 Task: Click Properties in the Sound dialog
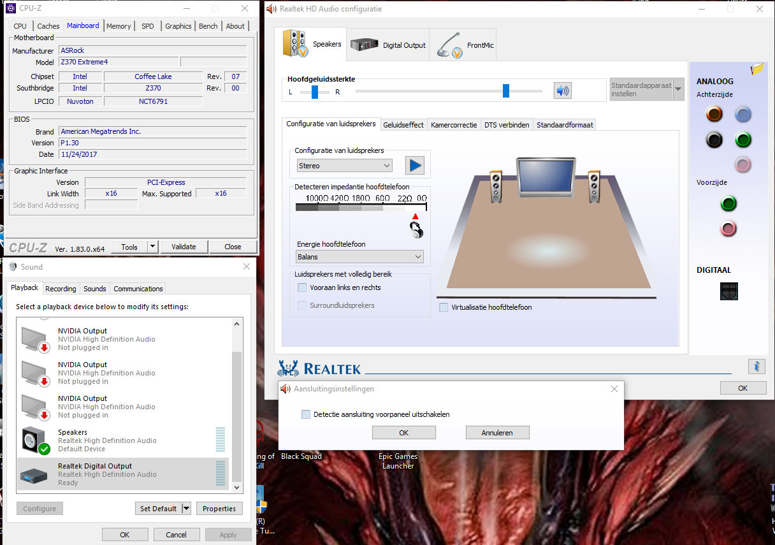(219, 509)
